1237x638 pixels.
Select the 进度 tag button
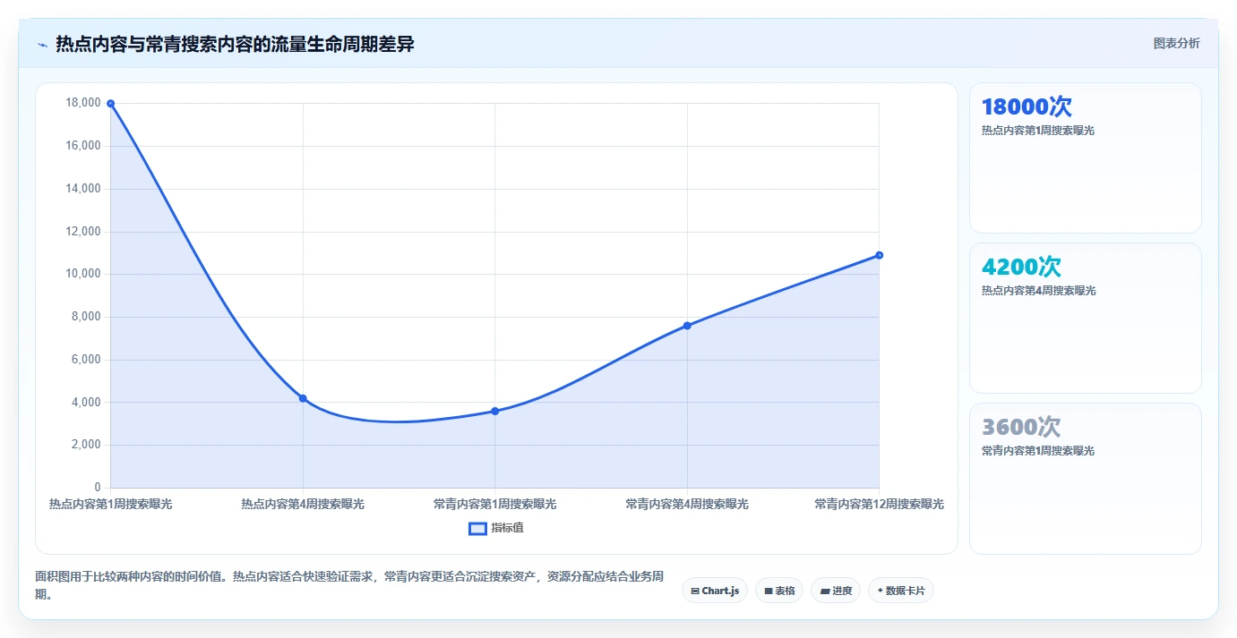pos(836,591)
